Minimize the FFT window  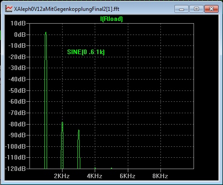[x=181, y=9]
